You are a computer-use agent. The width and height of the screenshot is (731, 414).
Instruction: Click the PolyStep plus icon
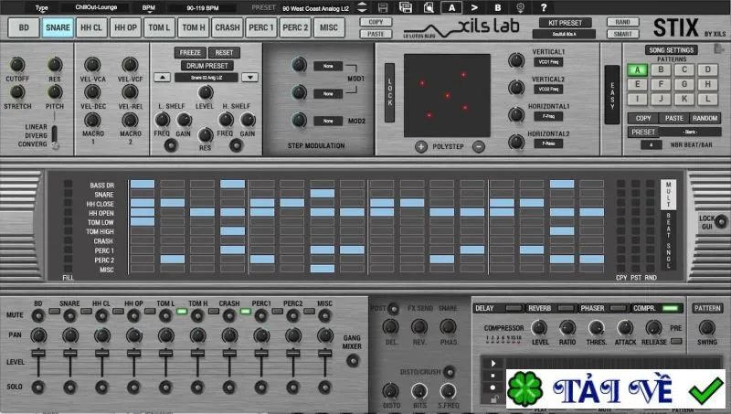point(421,147)
